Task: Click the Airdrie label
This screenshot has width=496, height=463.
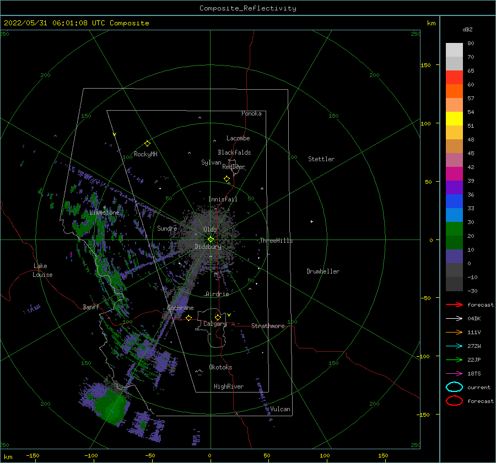Action: (x=217, y=294)
